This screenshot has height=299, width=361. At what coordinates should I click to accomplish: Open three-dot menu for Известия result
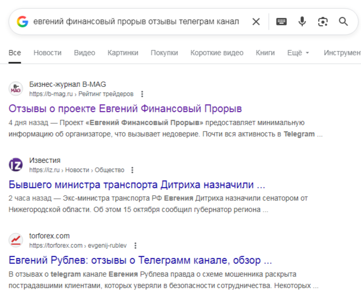click(x=133, y=170)
